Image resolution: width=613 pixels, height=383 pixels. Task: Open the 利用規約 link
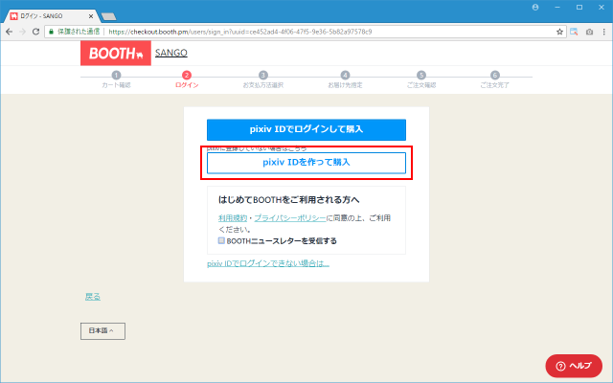pos(233,218)
